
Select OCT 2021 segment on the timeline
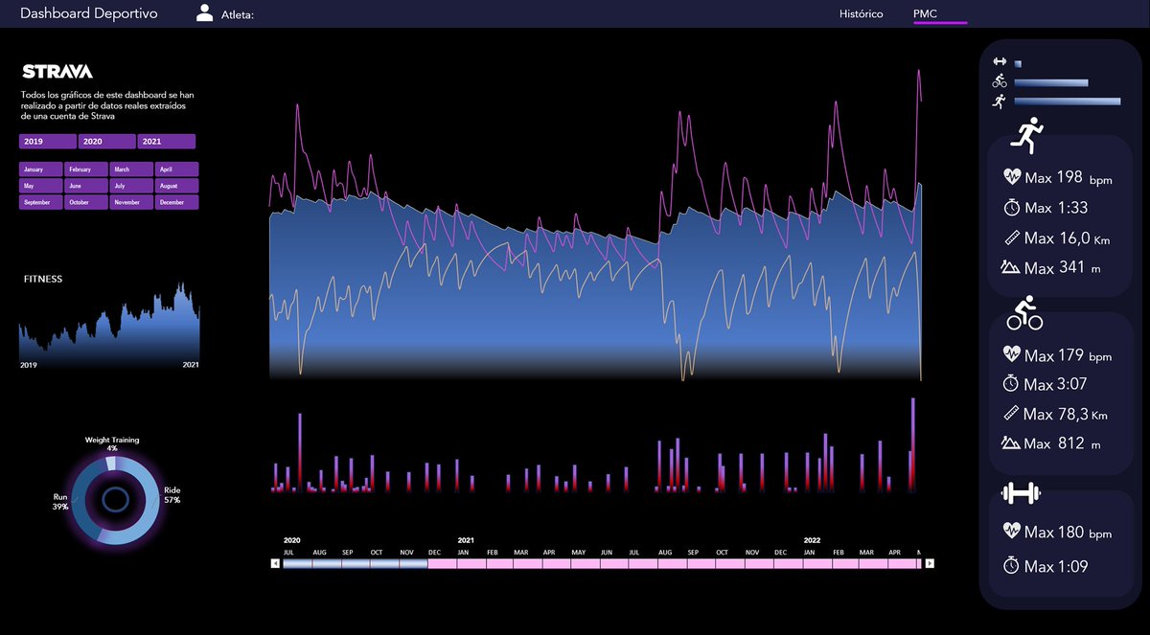coord(730,564)
